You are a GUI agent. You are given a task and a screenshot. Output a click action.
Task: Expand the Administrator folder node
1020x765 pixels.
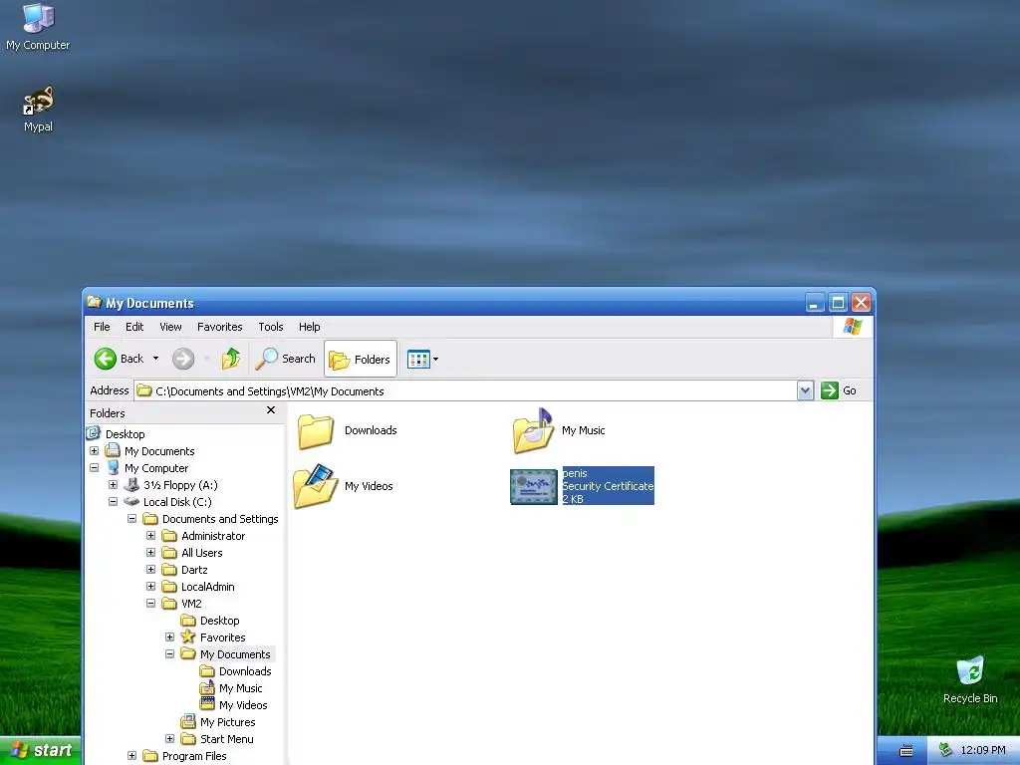(x=151, y=535)
